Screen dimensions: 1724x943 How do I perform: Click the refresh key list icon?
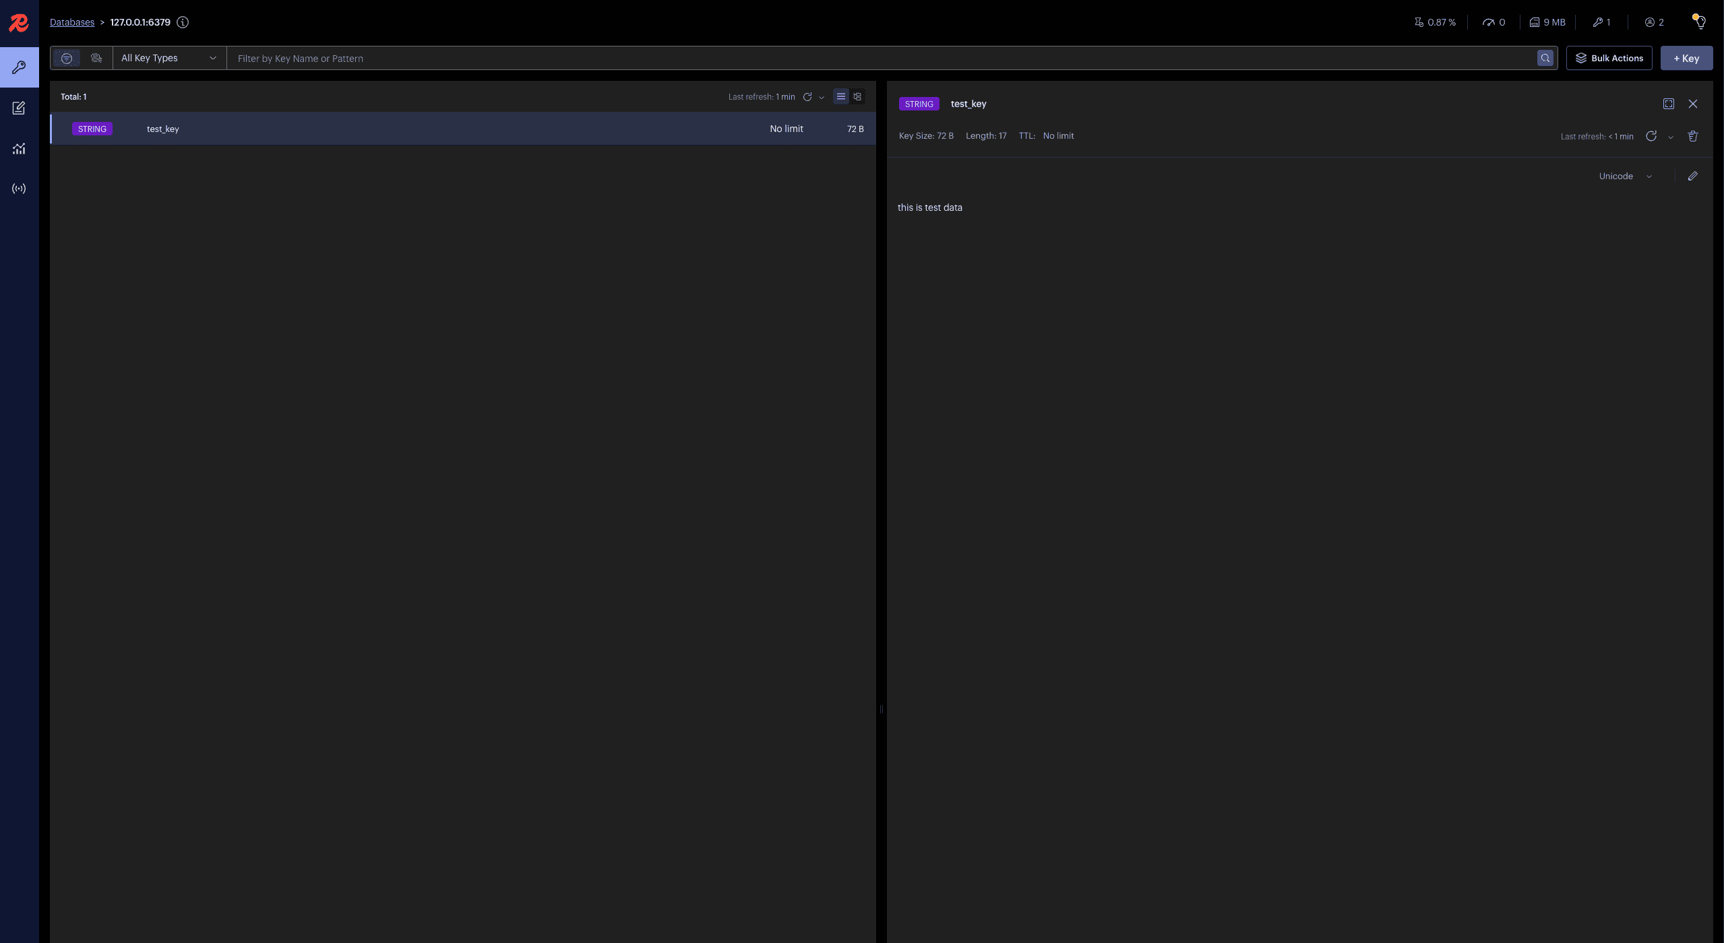tap(807, 96)
